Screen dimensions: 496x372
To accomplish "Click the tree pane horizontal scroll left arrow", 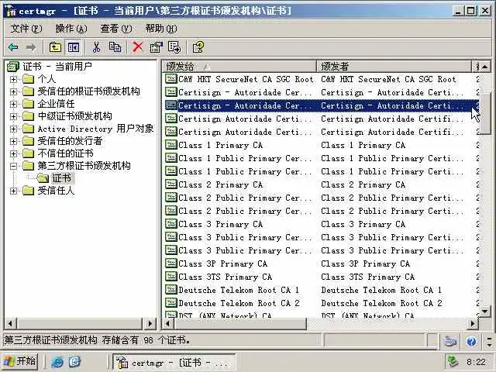I will [x=10, y=324].
